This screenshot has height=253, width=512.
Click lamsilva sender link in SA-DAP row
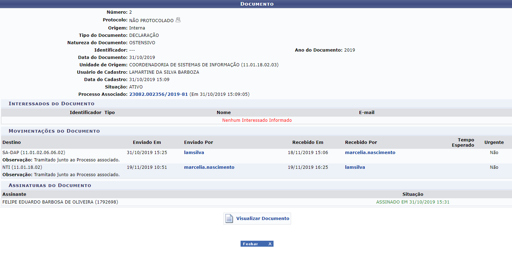coord(194,153)
